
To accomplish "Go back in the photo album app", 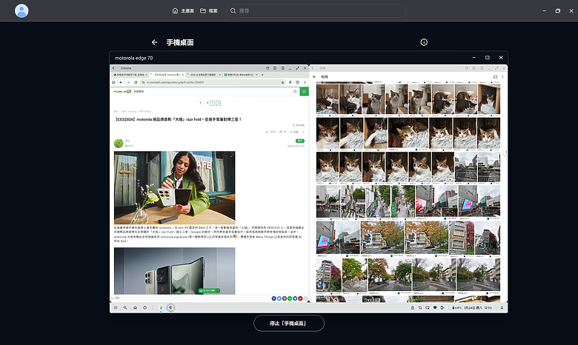I will (x=315, y=76).
